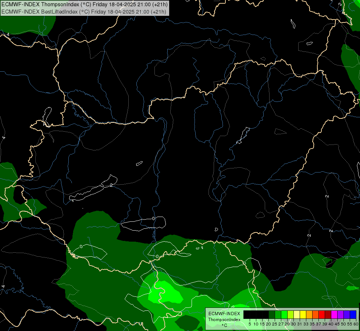Image resolution: width=360 pixels, height=331 pixels.
Task: Click the ThompsonIndex title line at top
Action: [85, 4]
